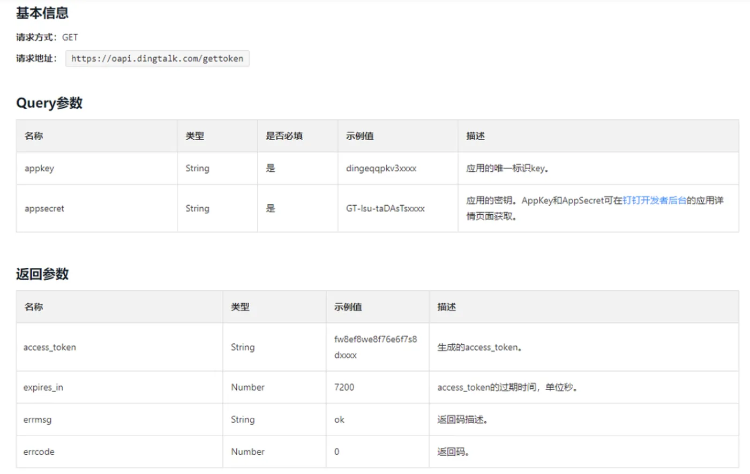
Task: Click String type in access_token row
Action: pyautogui.click(x=243, y=347)
